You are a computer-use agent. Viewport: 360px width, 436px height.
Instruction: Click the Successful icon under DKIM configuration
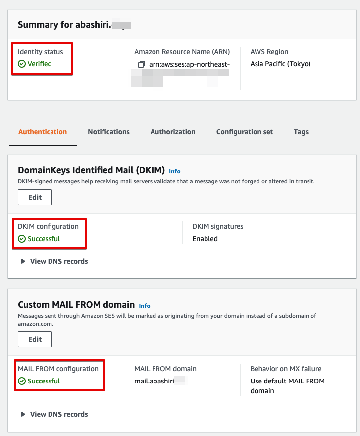coord(21,240)
